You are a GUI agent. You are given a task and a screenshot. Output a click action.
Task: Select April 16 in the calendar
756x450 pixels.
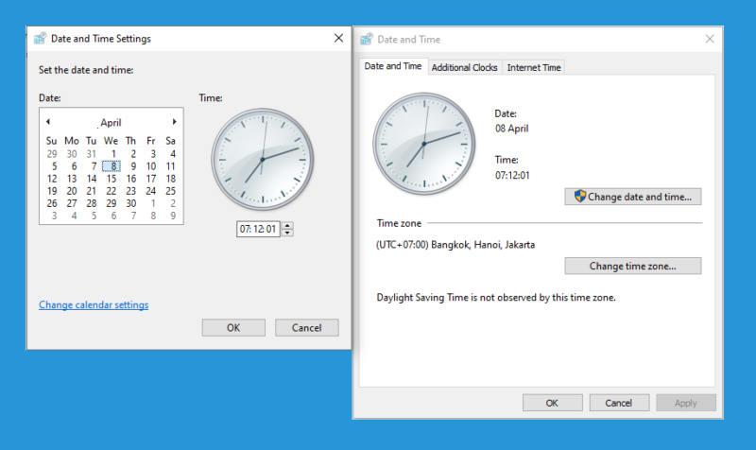coord(131,179)
